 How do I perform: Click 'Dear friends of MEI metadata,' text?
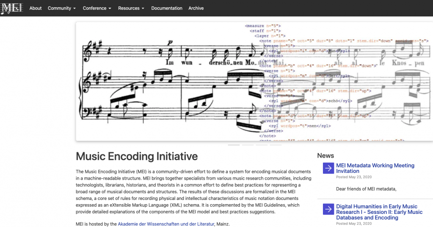pyautogui.click(x=366, y=189)
